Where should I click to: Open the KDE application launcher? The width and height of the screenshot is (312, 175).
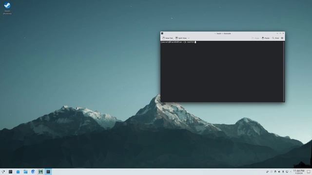coord(3,172)
